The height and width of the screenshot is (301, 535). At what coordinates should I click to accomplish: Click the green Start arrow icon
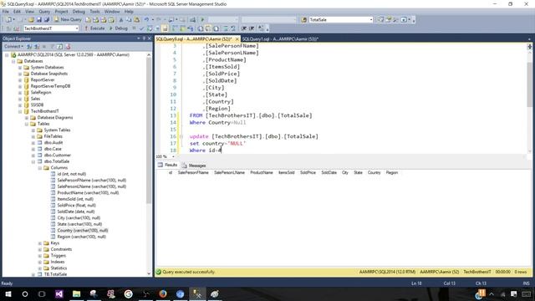tap(202, 20)
